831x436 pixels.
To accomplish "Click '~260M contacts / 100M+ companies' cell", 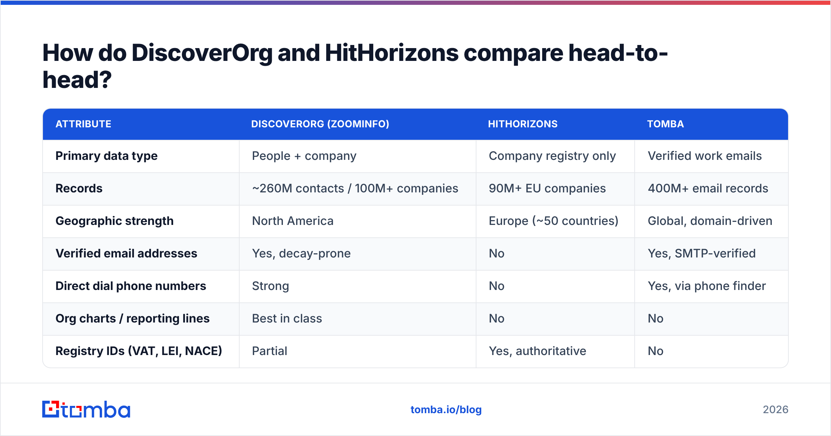I will tap(355, 189).
